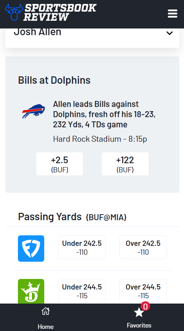184x331 pixels.
Task: Tap the Home house icon
Action: point(46,311)
